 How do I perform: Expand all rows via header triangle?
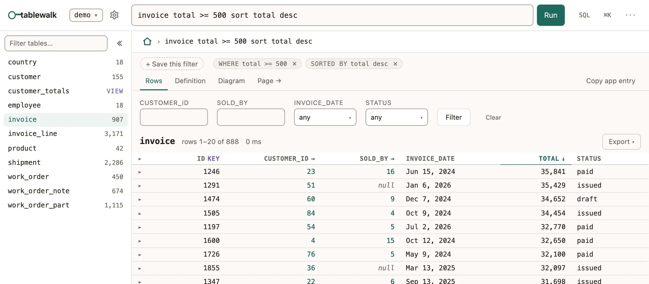point(140,159)
